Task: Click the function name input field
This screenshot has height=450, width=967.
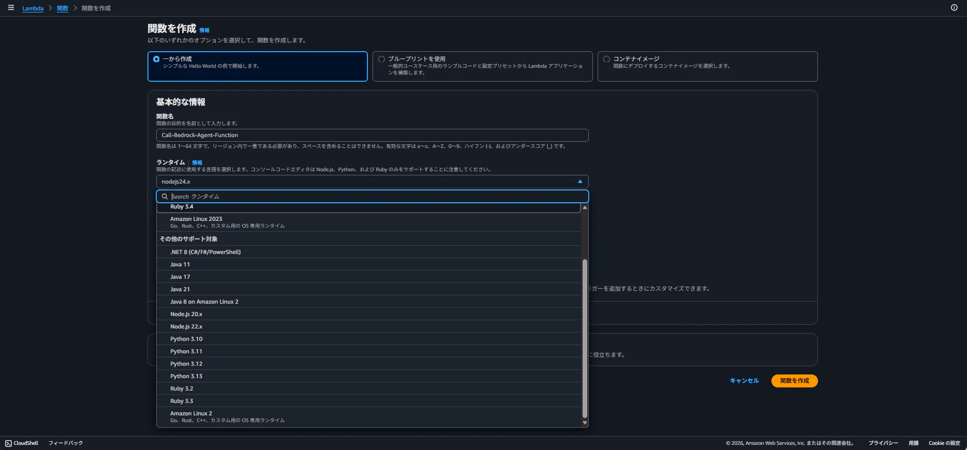Action: pos(373,135)
